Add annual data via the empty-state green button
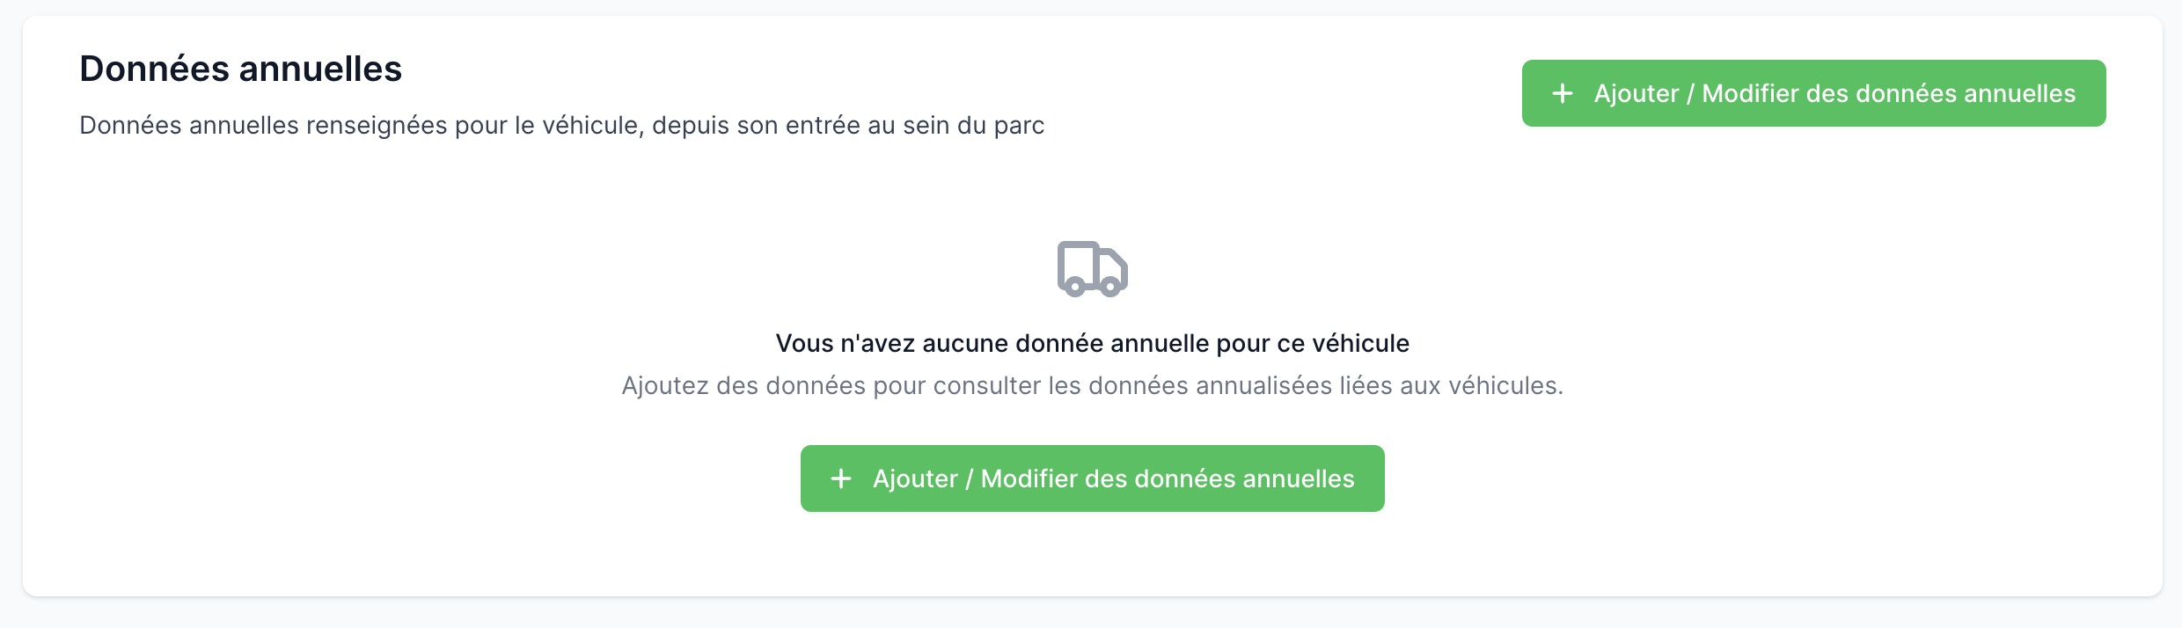Viewport: 2182px width, 628px height. [1092, 478]
